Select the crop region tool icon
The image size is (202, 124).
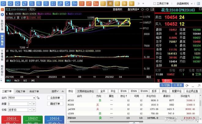32,3
